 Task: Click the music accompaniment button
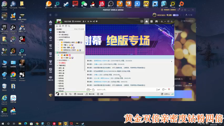pyautogui.click(x=90, y=94)
